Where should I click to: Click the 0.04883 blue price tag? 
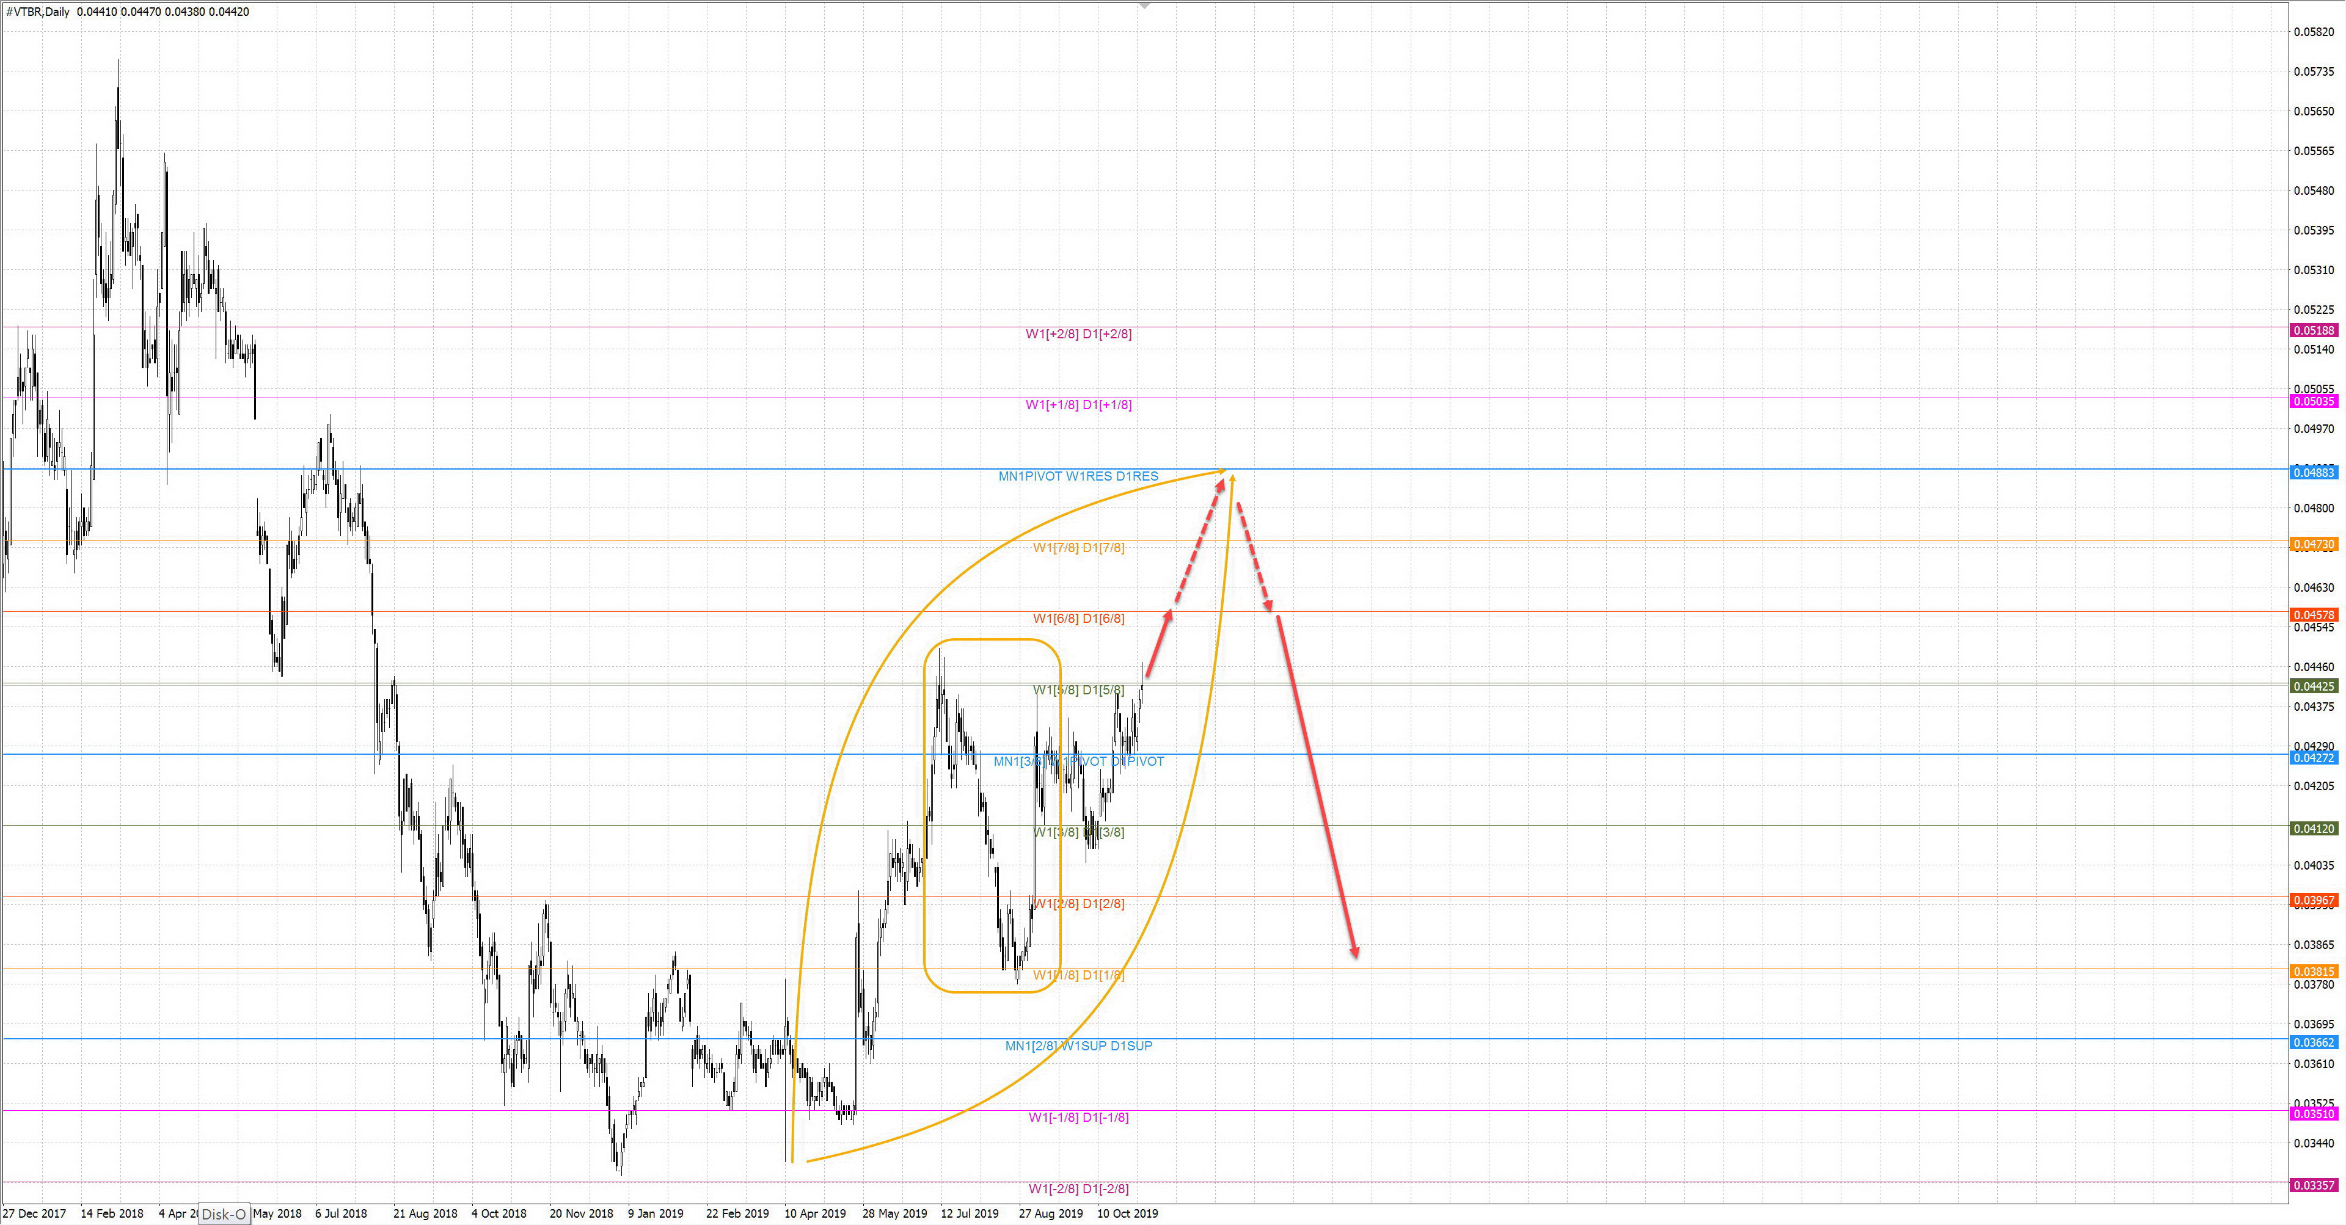2313,472
